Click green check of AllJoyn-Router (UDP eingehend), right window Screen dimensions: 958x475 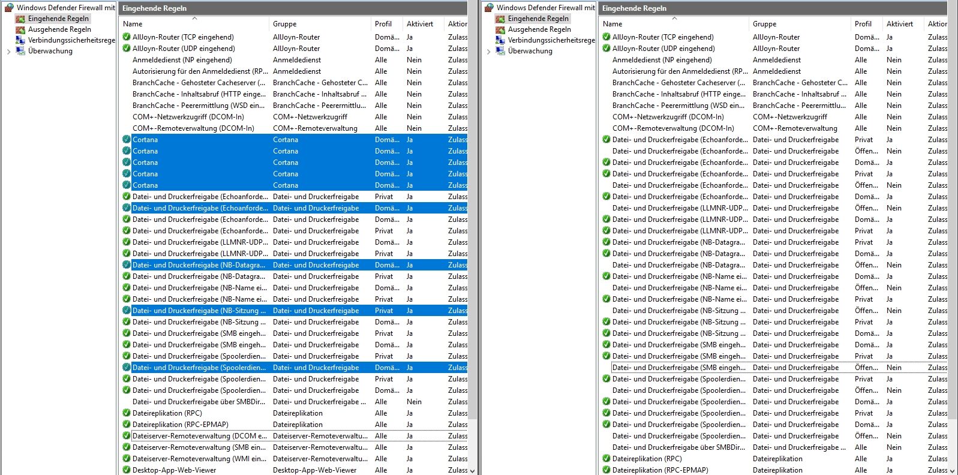pos(606,49)
